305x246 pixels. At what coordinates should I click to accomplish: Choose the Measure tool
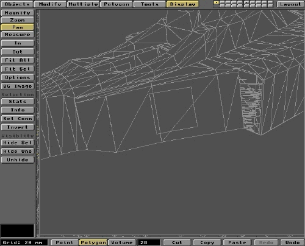coord(18,34)
